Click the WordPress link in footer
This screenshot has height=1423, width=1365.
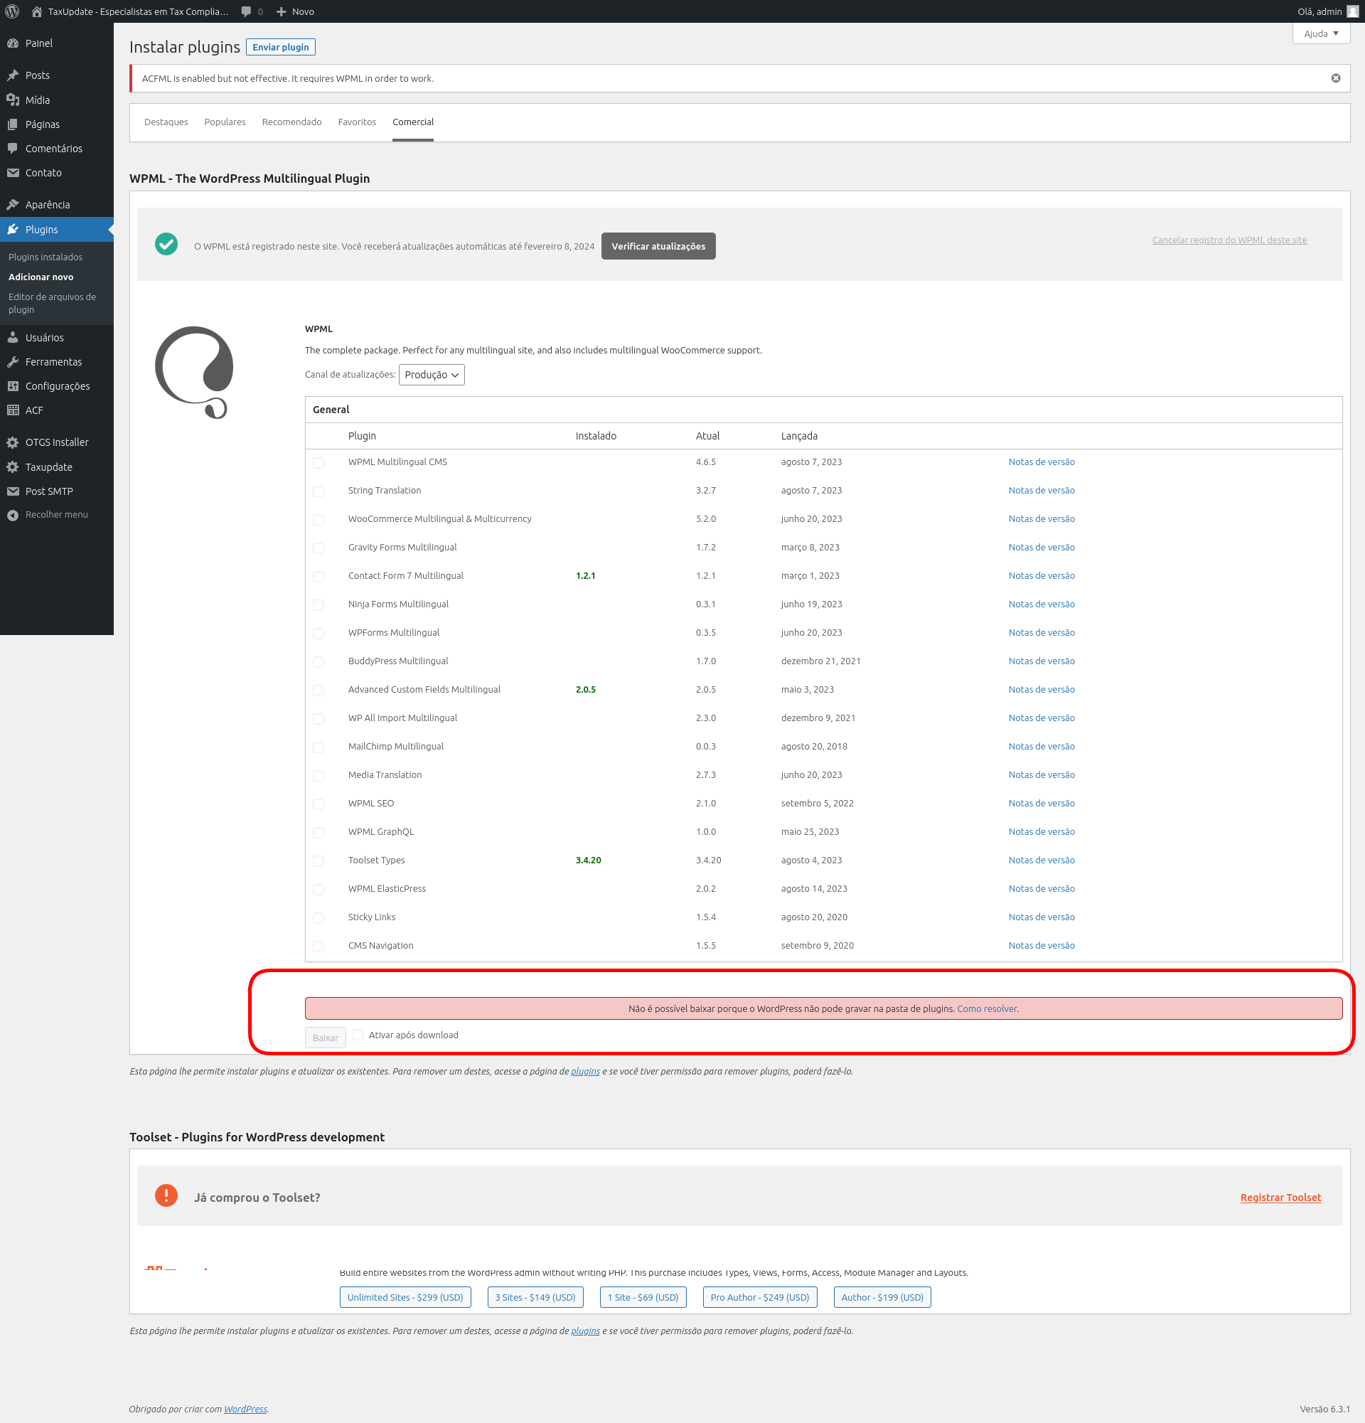pyautogui.click(x=245, y=1409)
